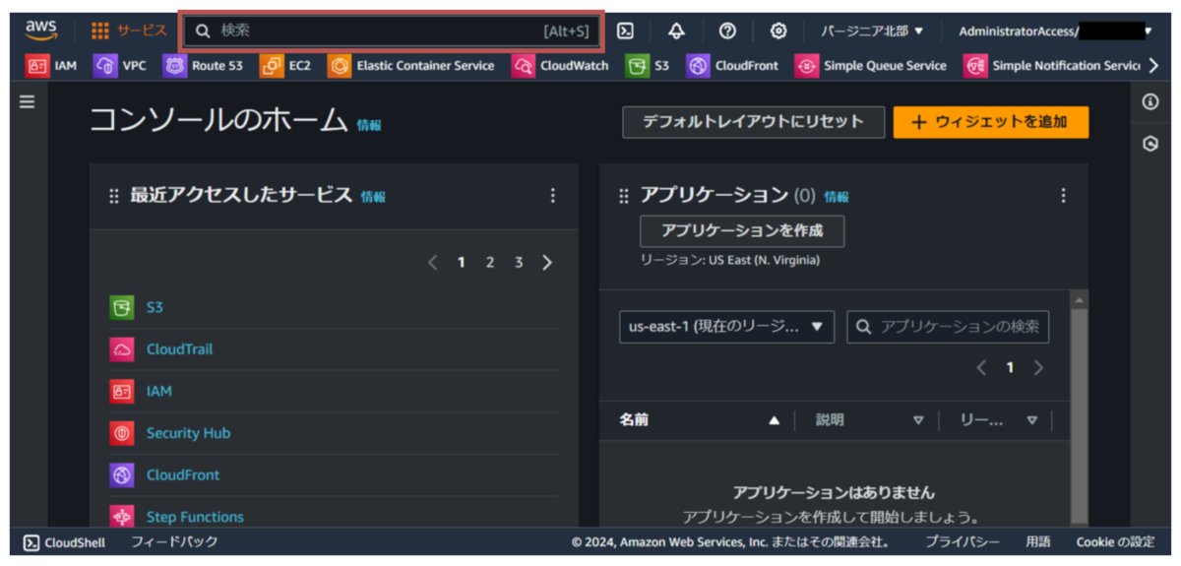Focus the アプリケーションの検索 field

[948, 327]
